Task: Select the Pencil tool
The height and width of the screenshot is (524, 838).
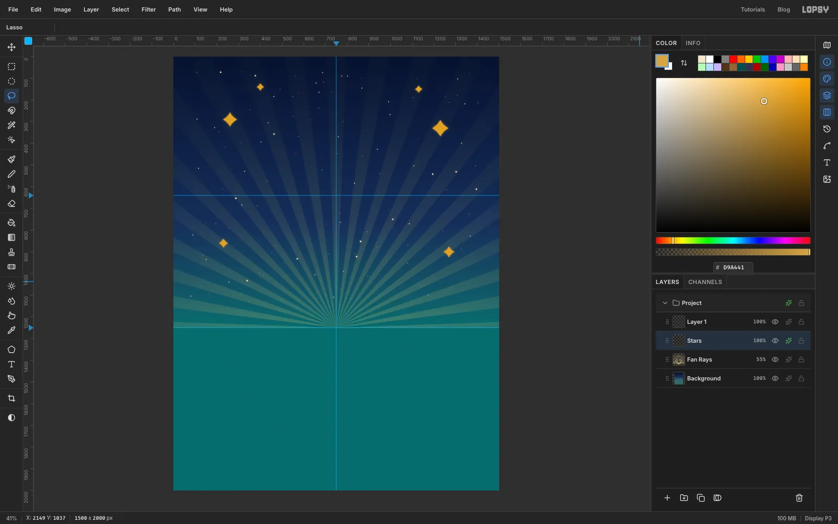Action: (x=12, y=174)
